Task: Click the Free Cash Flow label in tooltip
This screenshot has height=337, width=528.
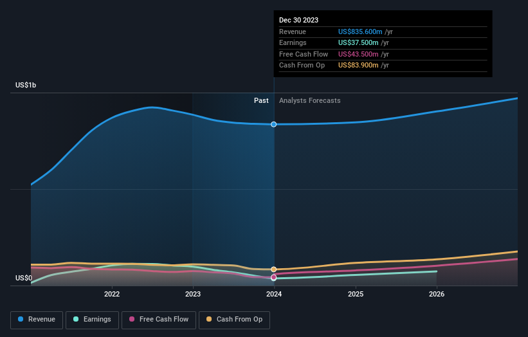Action: click(x=304, y=54)
